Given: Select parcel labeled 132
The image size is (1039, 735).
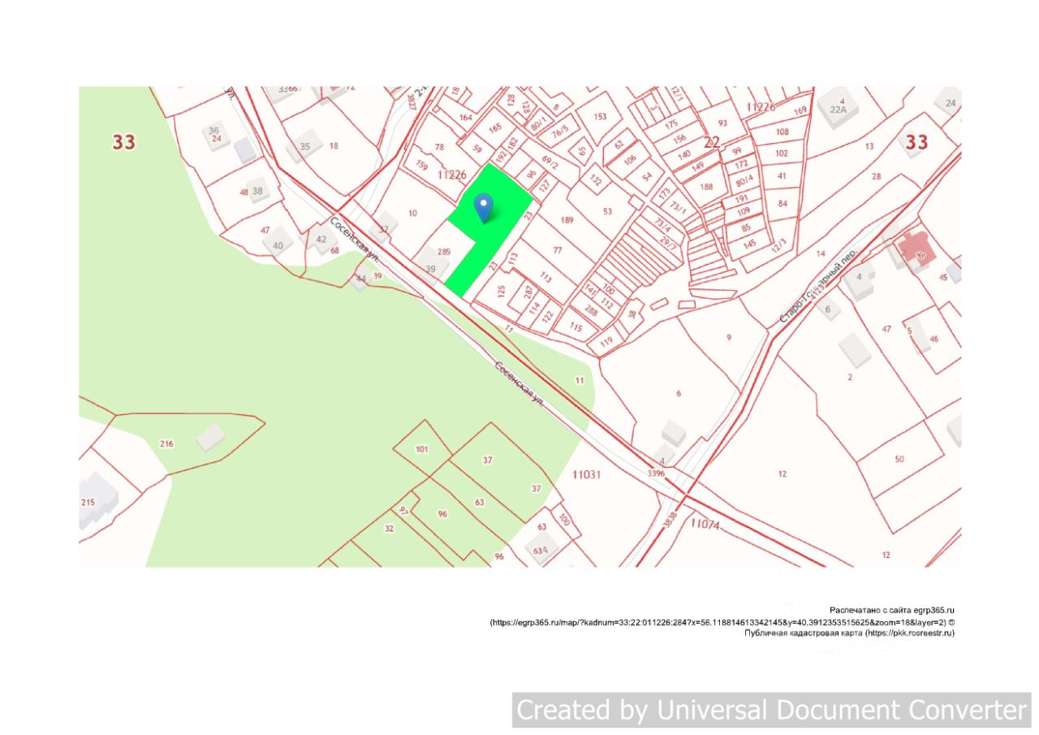Looking at the screenshot, I should 596,179.
